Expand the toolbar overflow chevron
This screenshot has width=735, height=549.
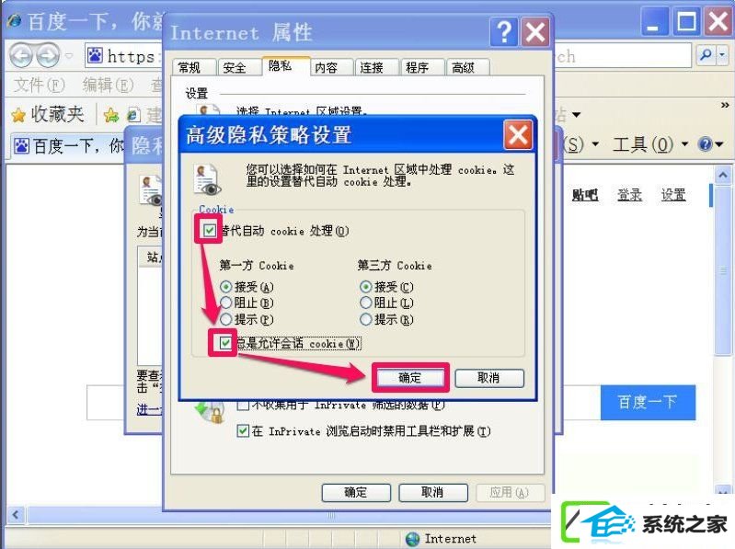point(725,106)
